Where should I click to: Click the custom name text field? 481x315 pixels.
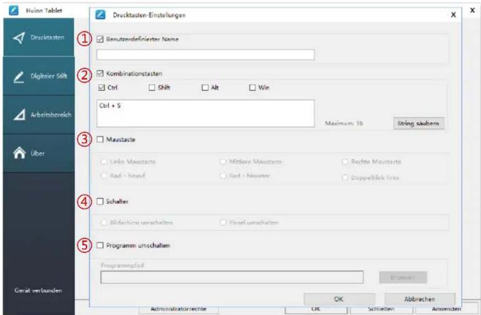point(206,55)
